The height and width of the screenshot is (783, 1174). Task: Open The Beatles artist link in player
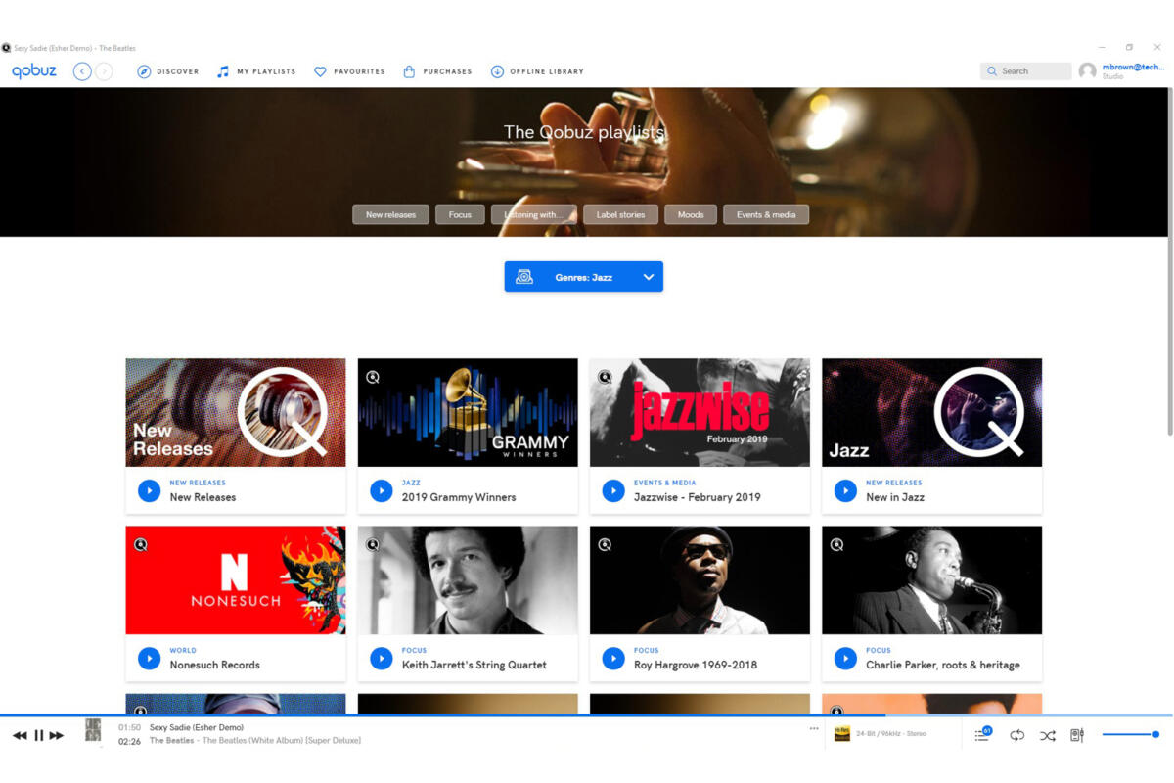point(171,740)
